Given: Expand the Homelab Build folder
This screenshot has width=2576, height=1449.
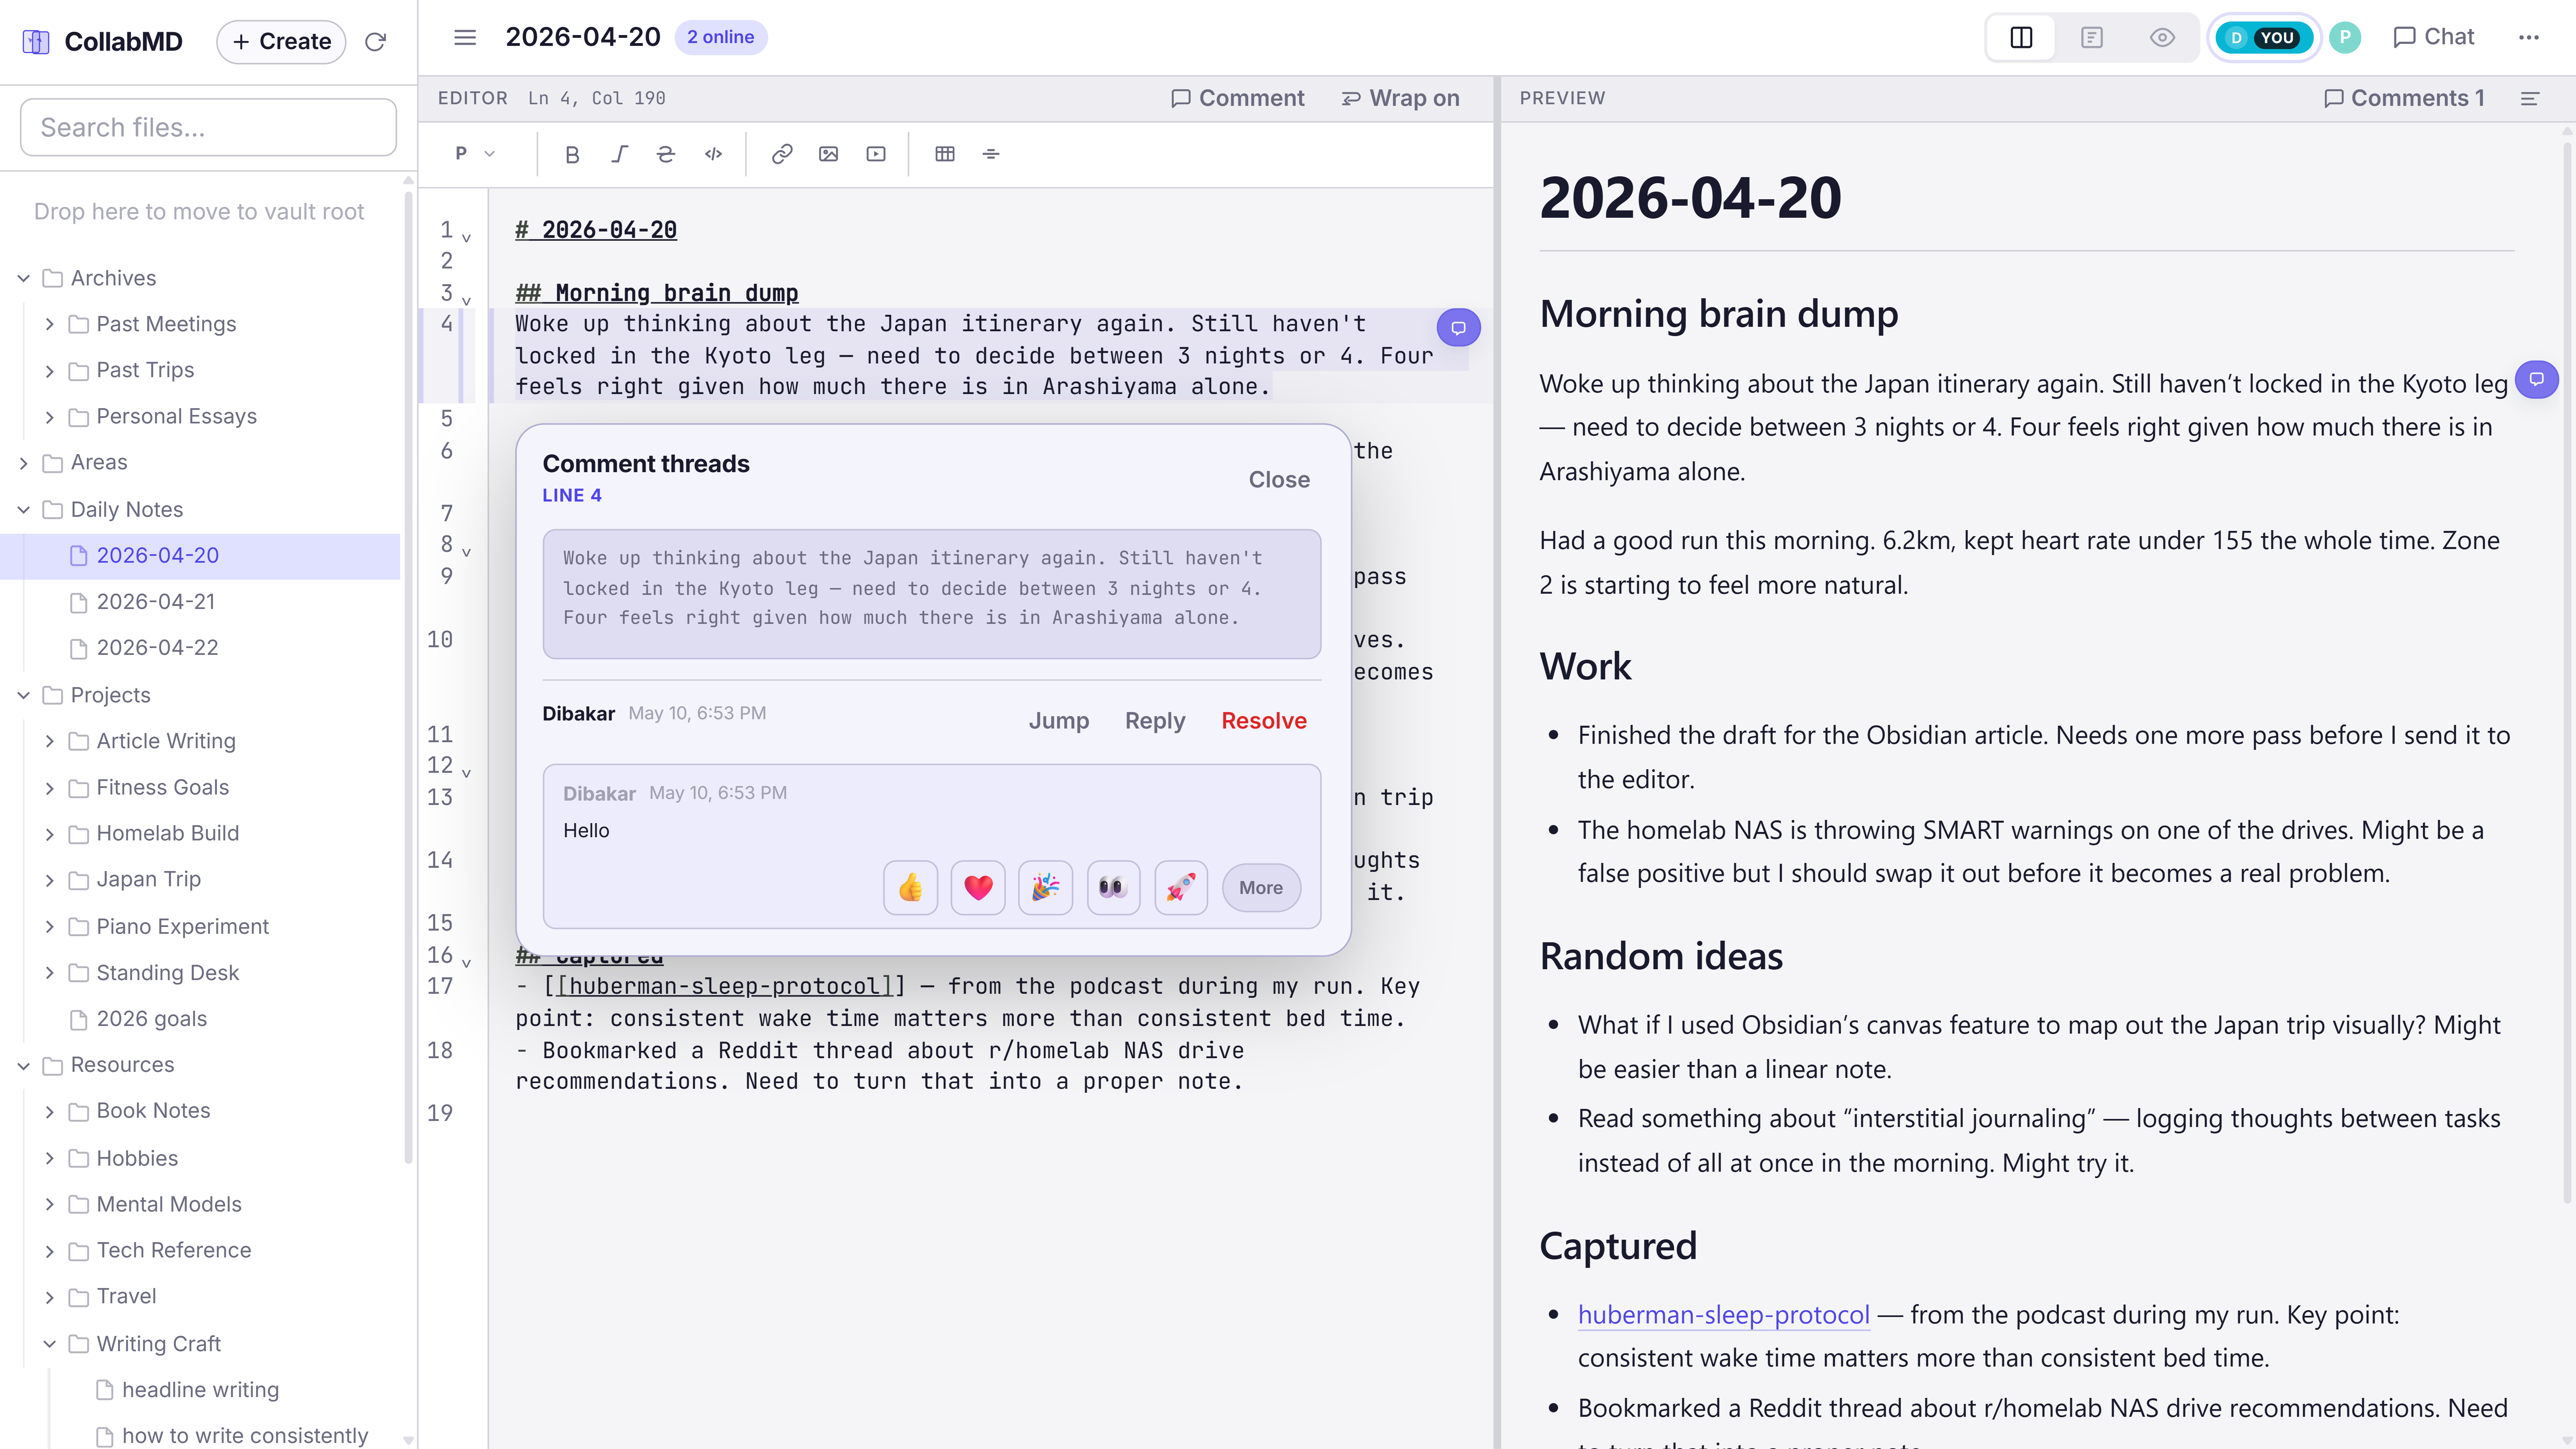Looking at the screenshot, I should [x=49, y=833].
